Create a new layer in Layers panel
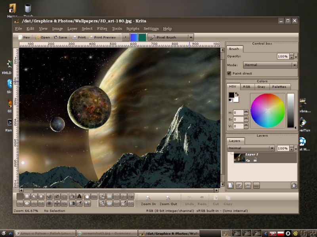Viewport: 317px width, 237px height. (231, 185)
